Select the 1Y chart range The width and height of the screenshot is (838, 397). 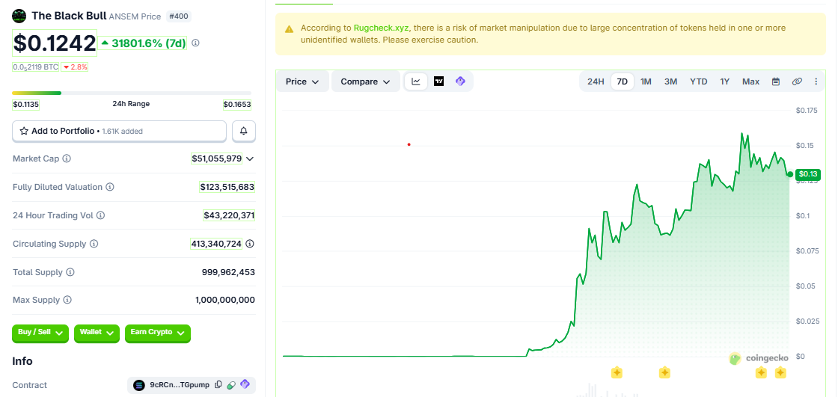pyautogui.click(x=725, y=81)
